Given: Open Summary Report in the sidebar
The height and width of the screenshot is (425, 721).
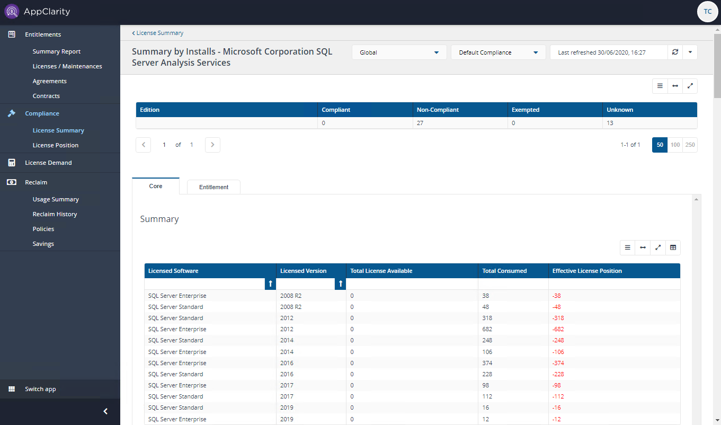Looking at the screenshot, I should click(57, 51).
